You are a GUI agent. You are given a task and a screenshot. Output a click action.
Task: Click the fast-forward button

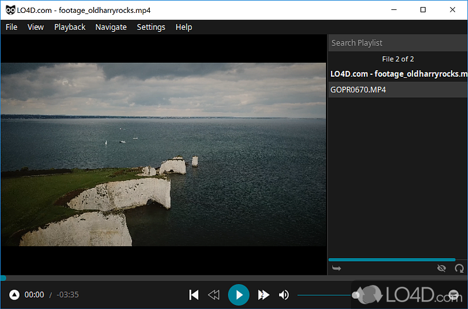point(263,295)
